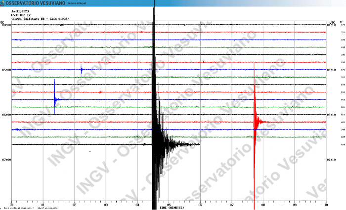Click the 02 minute axis label

click(75, 205)
